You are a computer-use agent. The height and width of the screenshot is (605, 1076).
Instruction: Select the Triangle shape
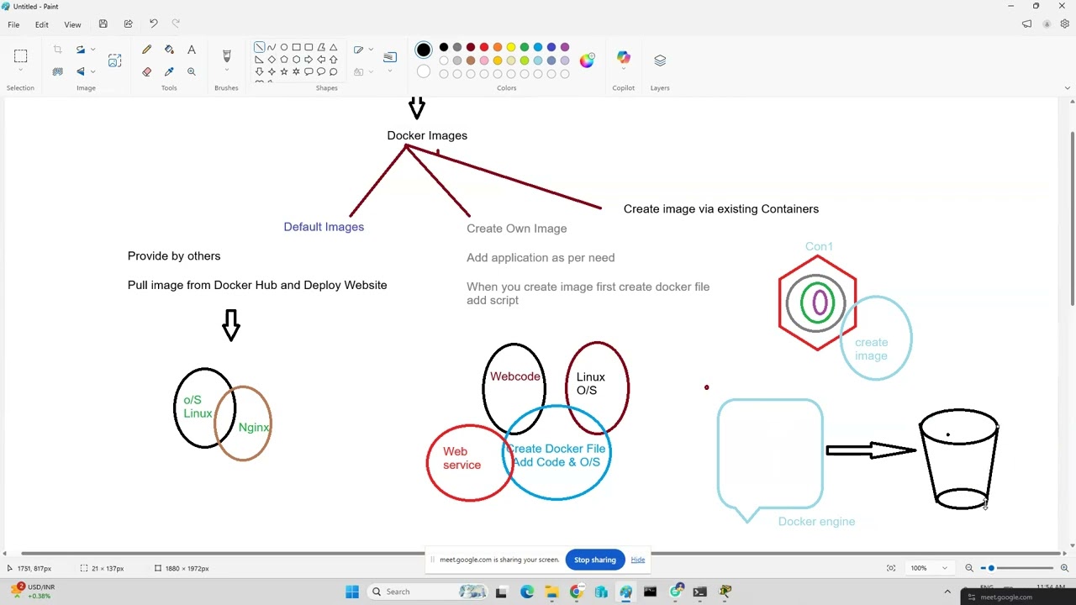pyautogui.click(x=334, y=47)
